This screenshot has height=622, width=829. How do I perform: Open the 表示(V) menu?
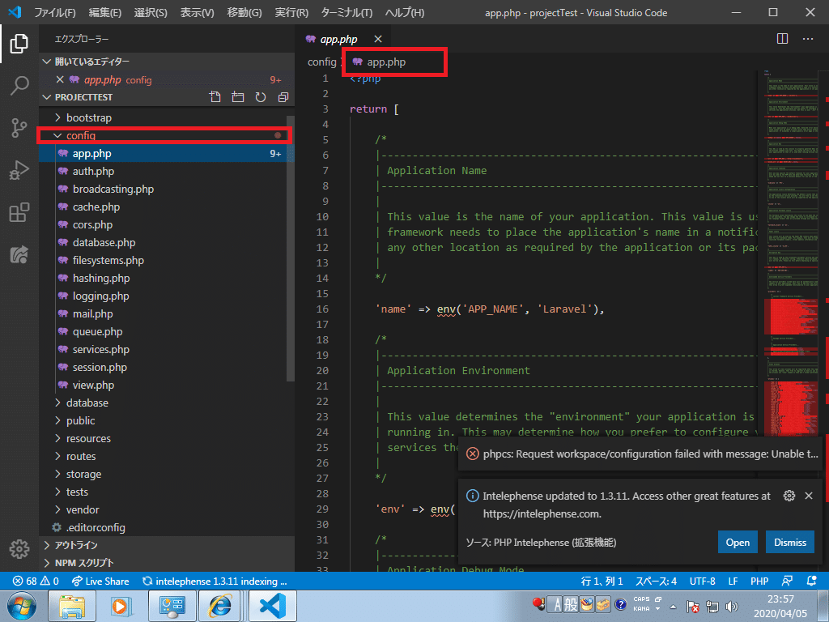point(198,12)
